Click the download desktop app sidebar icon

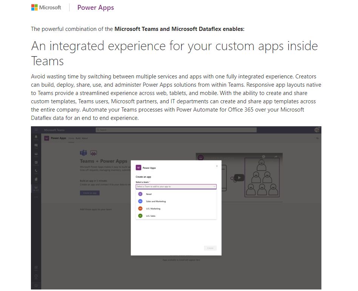pos(36,285)
